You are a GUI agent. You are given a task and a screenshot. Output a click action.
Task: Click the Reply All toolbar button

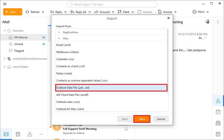tap(78, 12)
